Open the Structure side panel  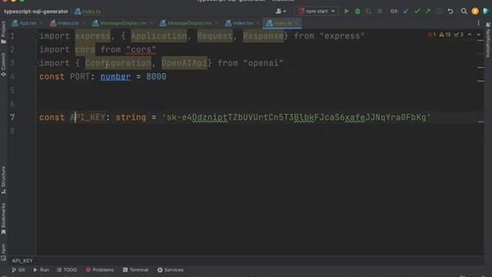tap(3, 180)
